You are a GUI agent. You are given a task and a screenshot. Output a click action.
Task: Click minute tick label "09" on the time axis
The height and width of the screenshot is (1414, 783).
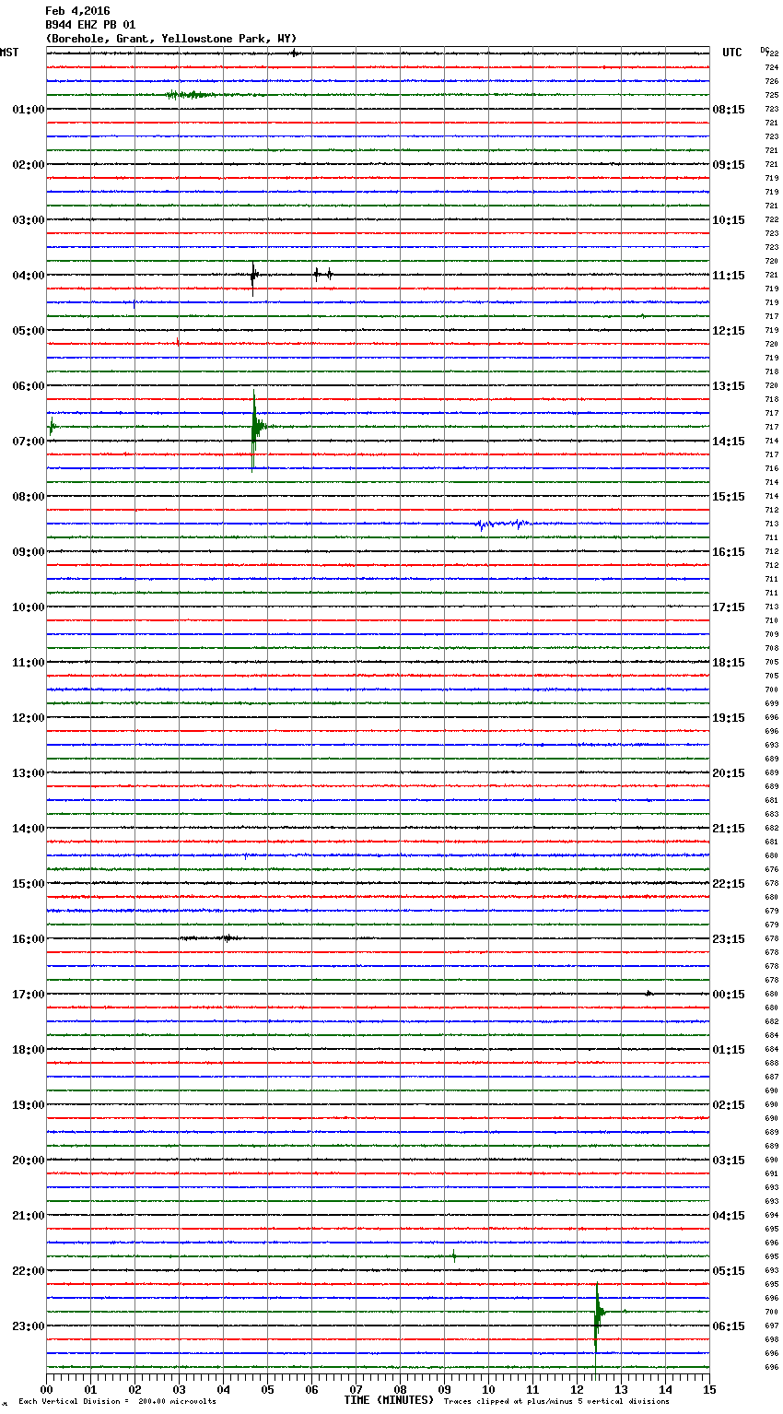click(444, 1390)
